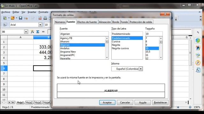Click the Cancelar button
This screenshot has width=204, height=114.
[125, 103]
